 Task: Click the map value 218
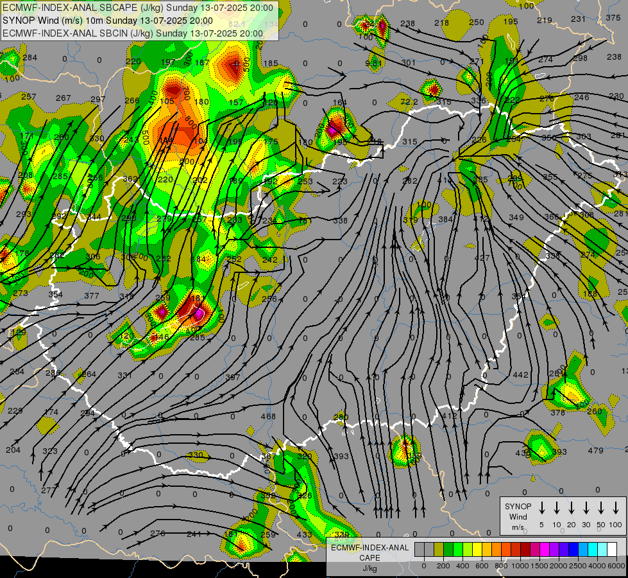pos(442,23)
